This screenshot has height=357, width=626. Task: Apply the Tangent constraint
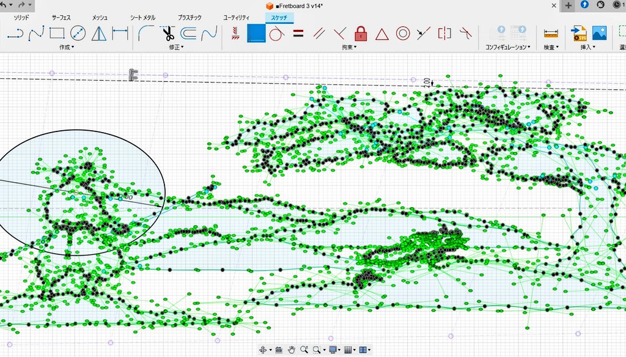click(277, 34)
